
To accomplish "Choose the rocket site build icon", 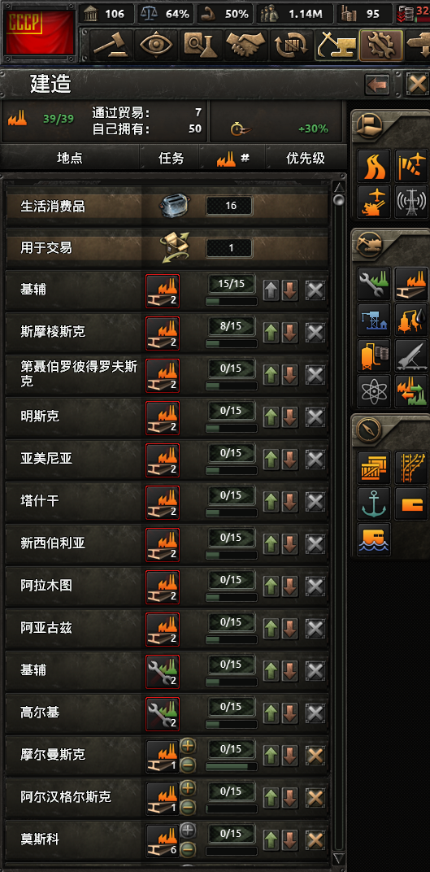I will tap(411, 355).
